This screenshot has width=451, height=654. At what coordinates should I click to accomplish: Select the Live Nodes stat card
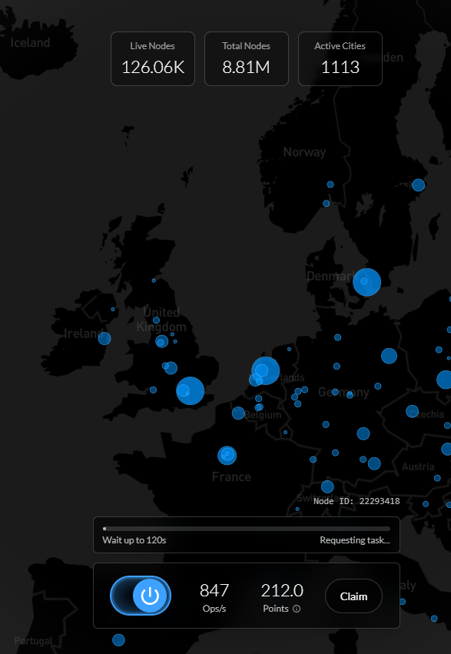click(x=153, y=59)
